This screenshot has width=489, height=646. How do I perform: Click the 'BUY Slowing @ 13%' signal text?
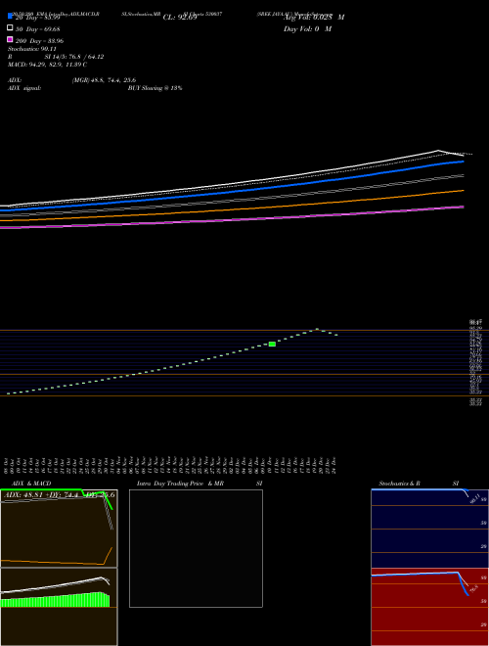pyautogui.click(x=156, y=88)
